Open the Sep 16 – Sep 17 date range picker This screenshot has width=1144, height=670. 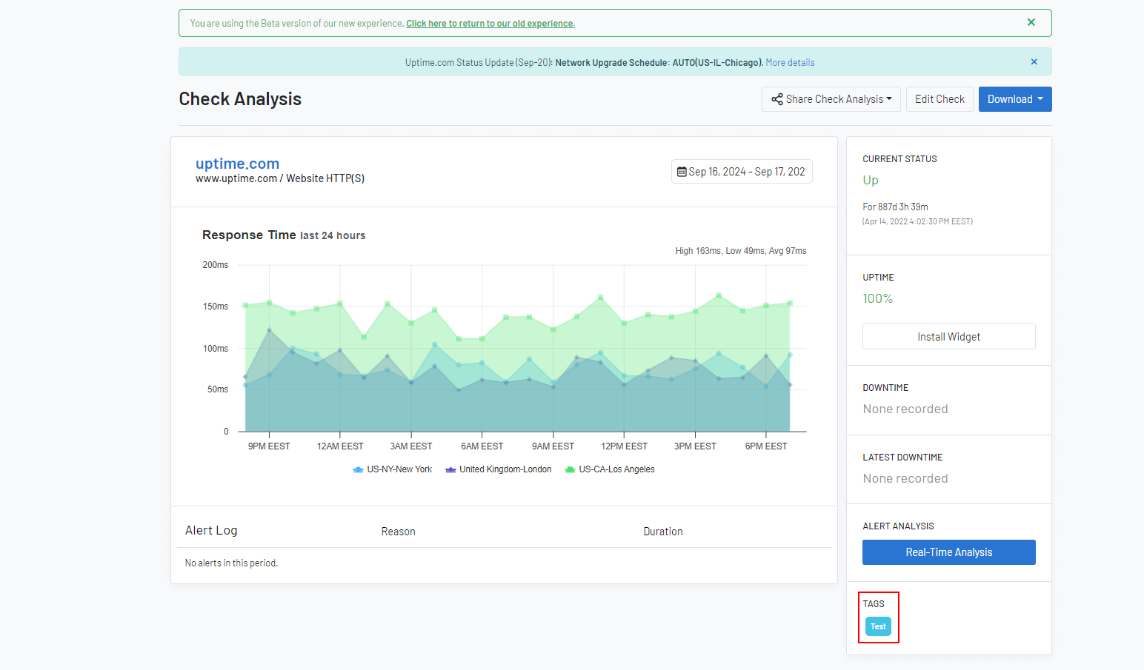point(742,172)
